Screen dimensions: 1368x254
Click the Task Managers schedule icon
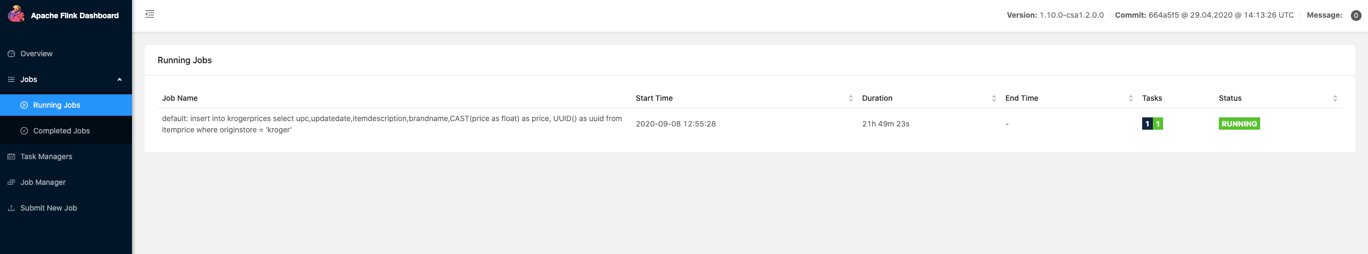11,156
